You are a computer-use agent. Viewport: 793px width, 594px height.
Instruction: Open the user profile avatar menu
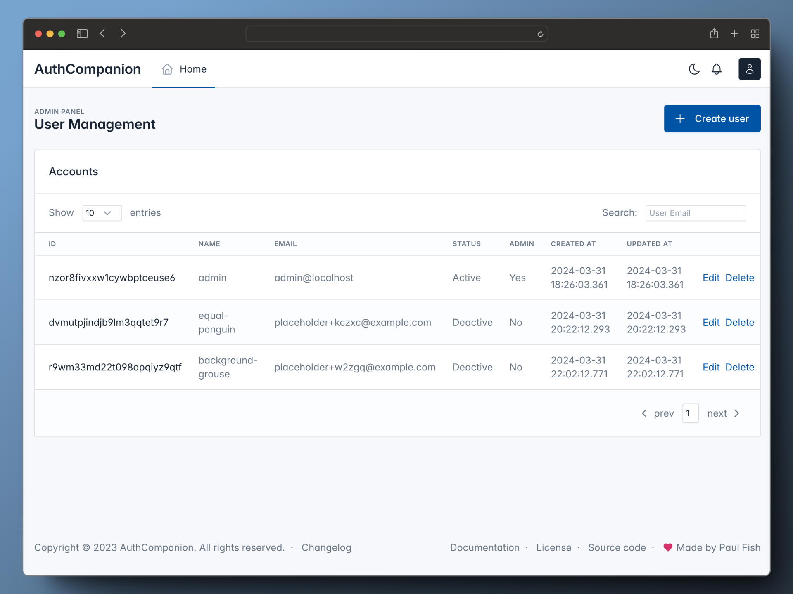coord(749,69)
